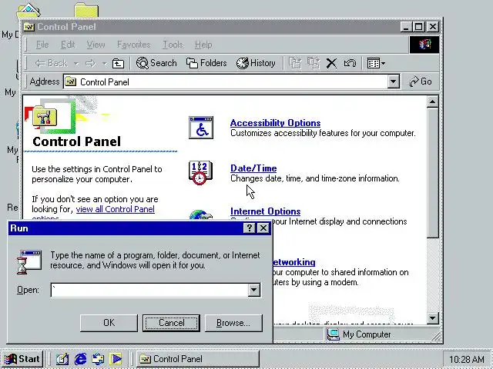Maximize the Control Panel window
Viewport: 493px width, 369px height.
[418, 27]
